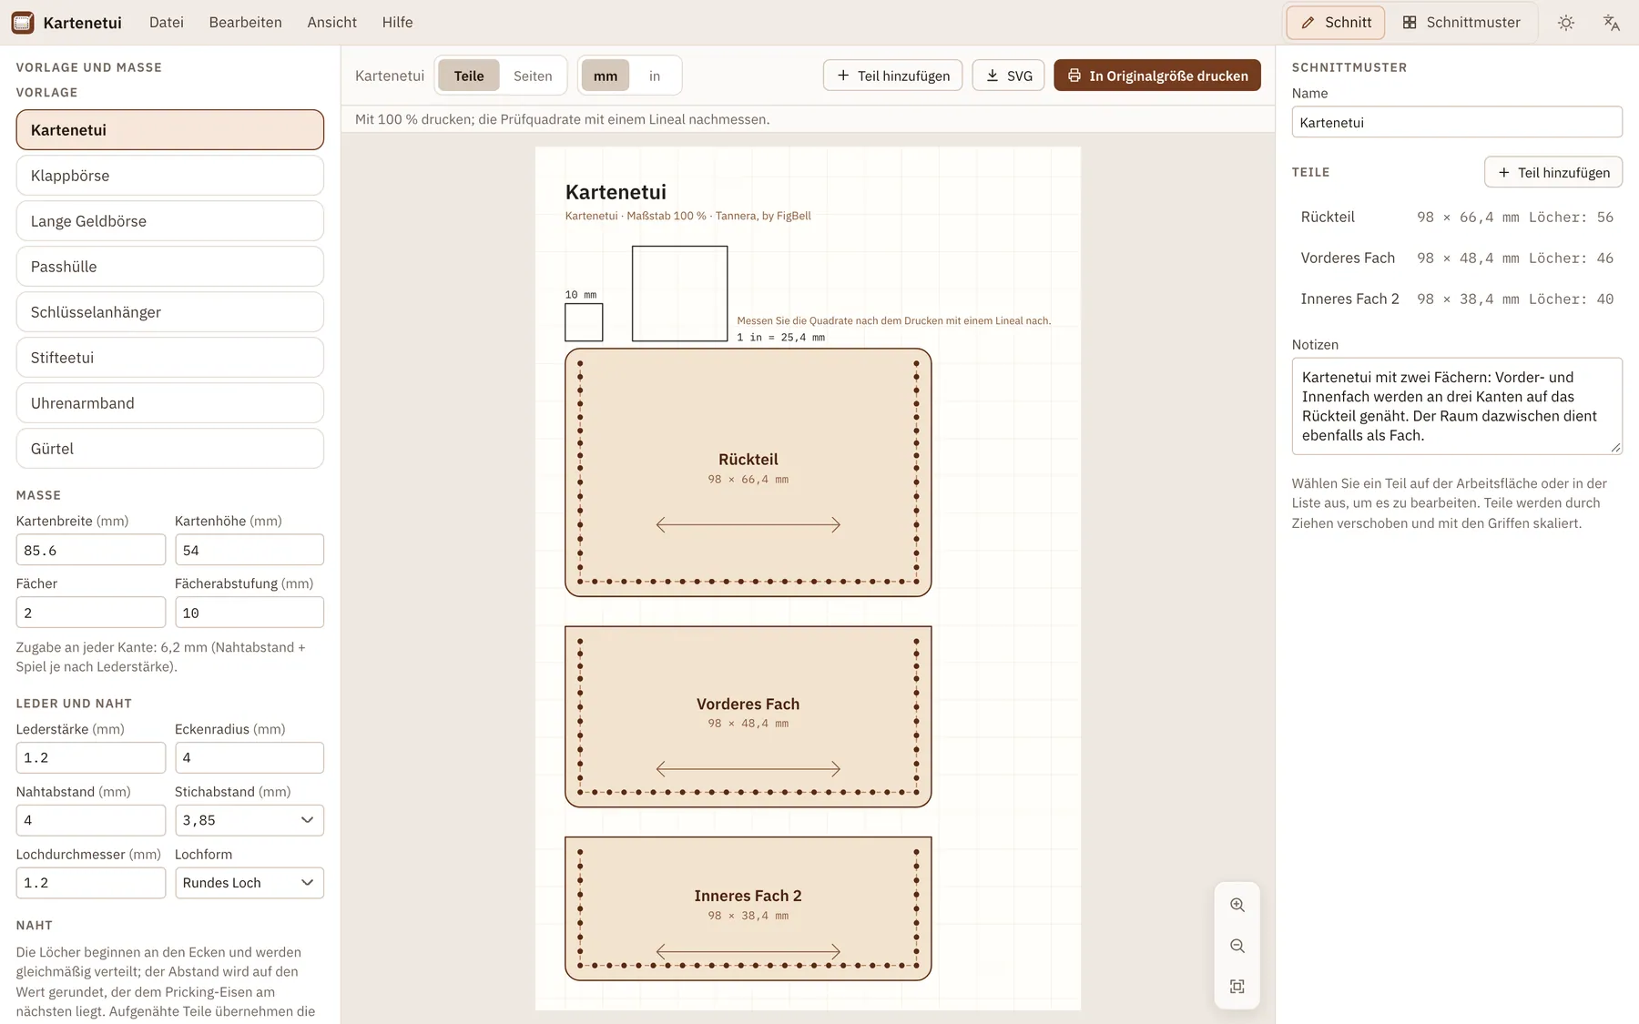Click the Kartenetui app logo icon
The height and width of the screenshot is (1024, 1639).
(23, 23)
